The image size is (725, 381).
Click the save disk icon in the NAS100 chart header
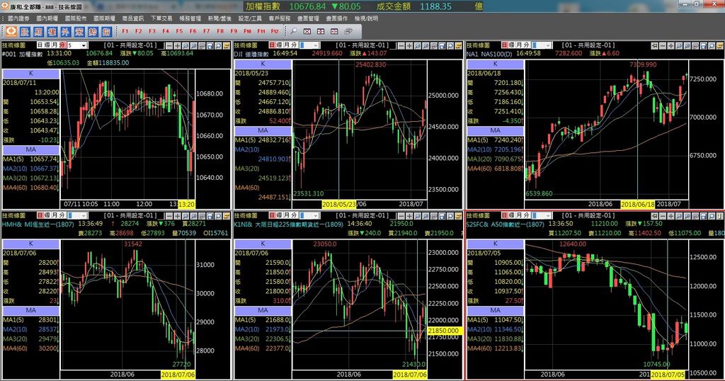[704, 46]
